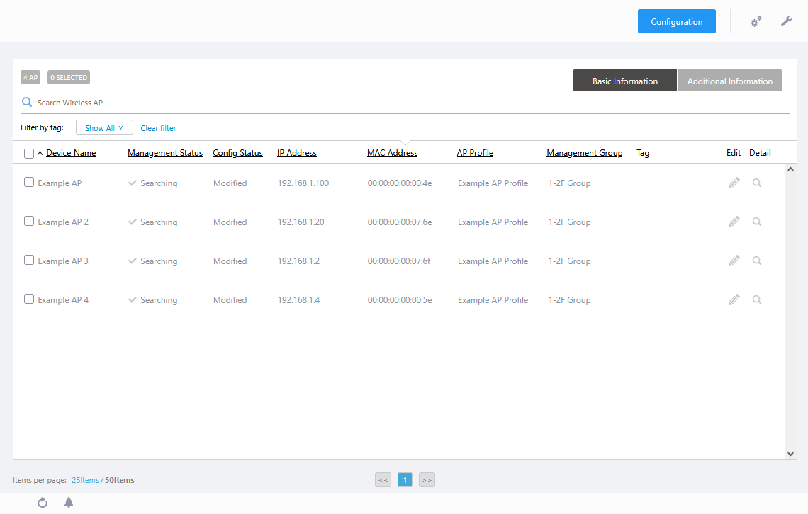
Task: Edit Example AP 3 with pencil icon
Action: pyautogui.click(x=734, y=261)
